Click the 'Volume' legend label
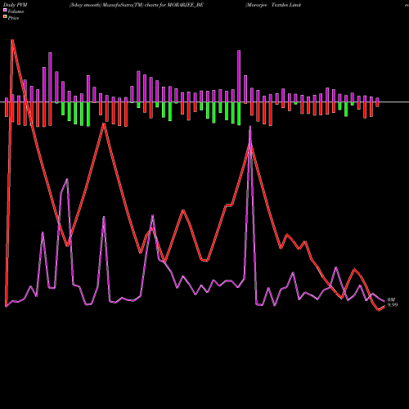 pyautogui.click(x=16, y=11)
